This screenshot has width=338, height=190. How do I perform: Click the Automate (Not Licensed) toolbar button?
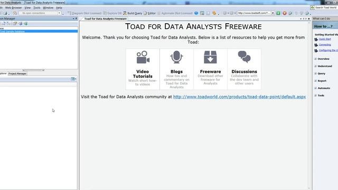click(175, 13)
